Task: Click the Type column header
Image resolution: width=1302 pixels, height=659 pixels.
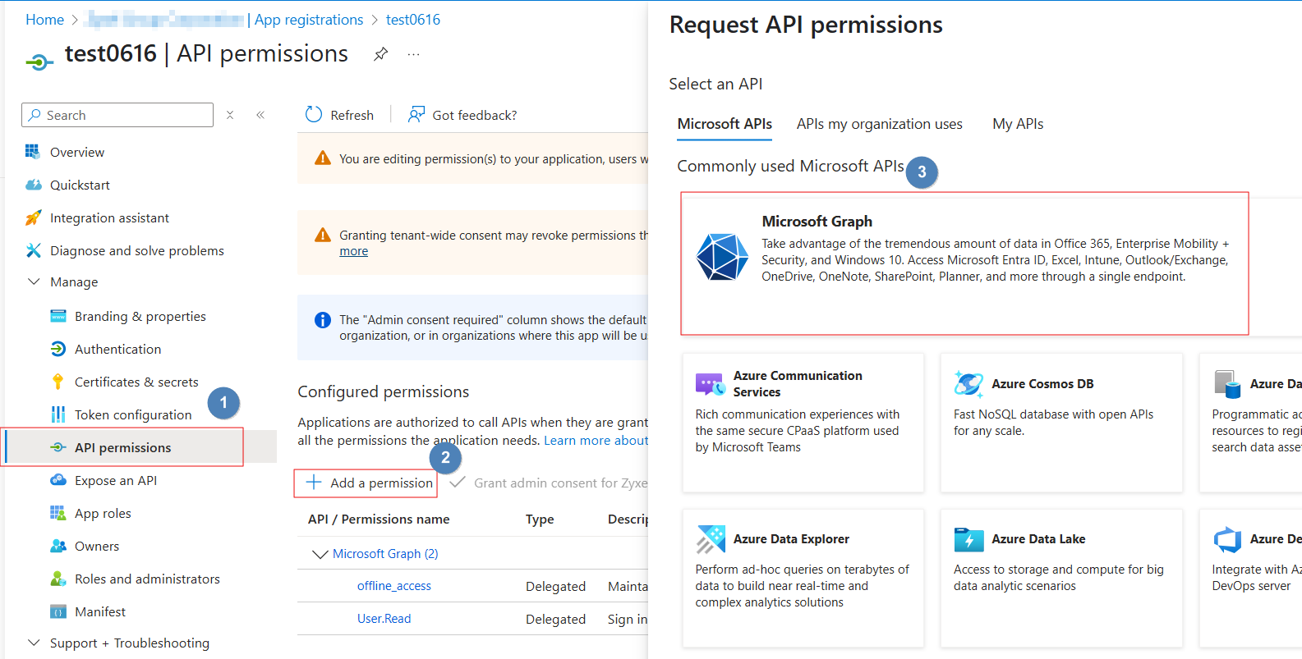Action: (x=540, y=519)
